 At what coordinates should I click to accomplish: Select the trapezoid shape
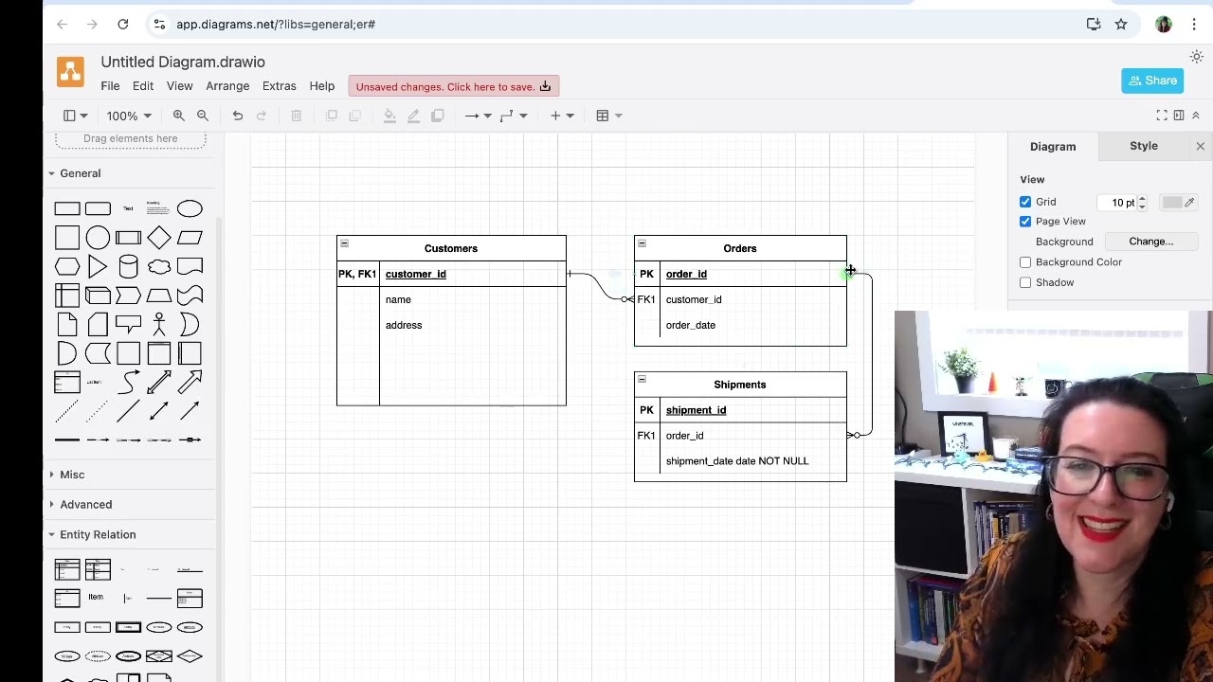159,296
